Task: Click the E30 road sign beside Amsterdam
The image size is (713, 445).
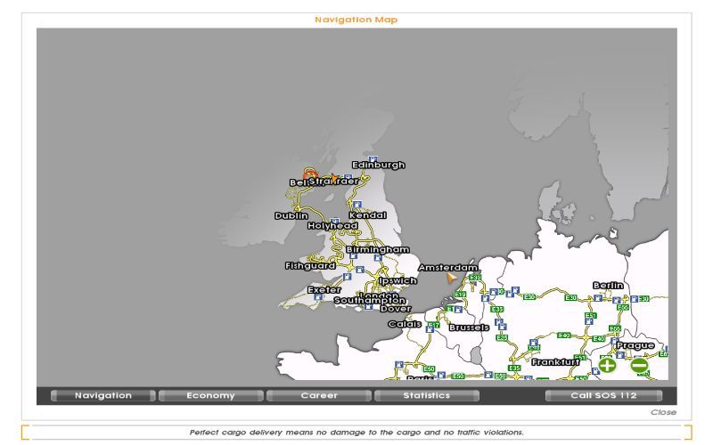Action: tap(475, 278)
